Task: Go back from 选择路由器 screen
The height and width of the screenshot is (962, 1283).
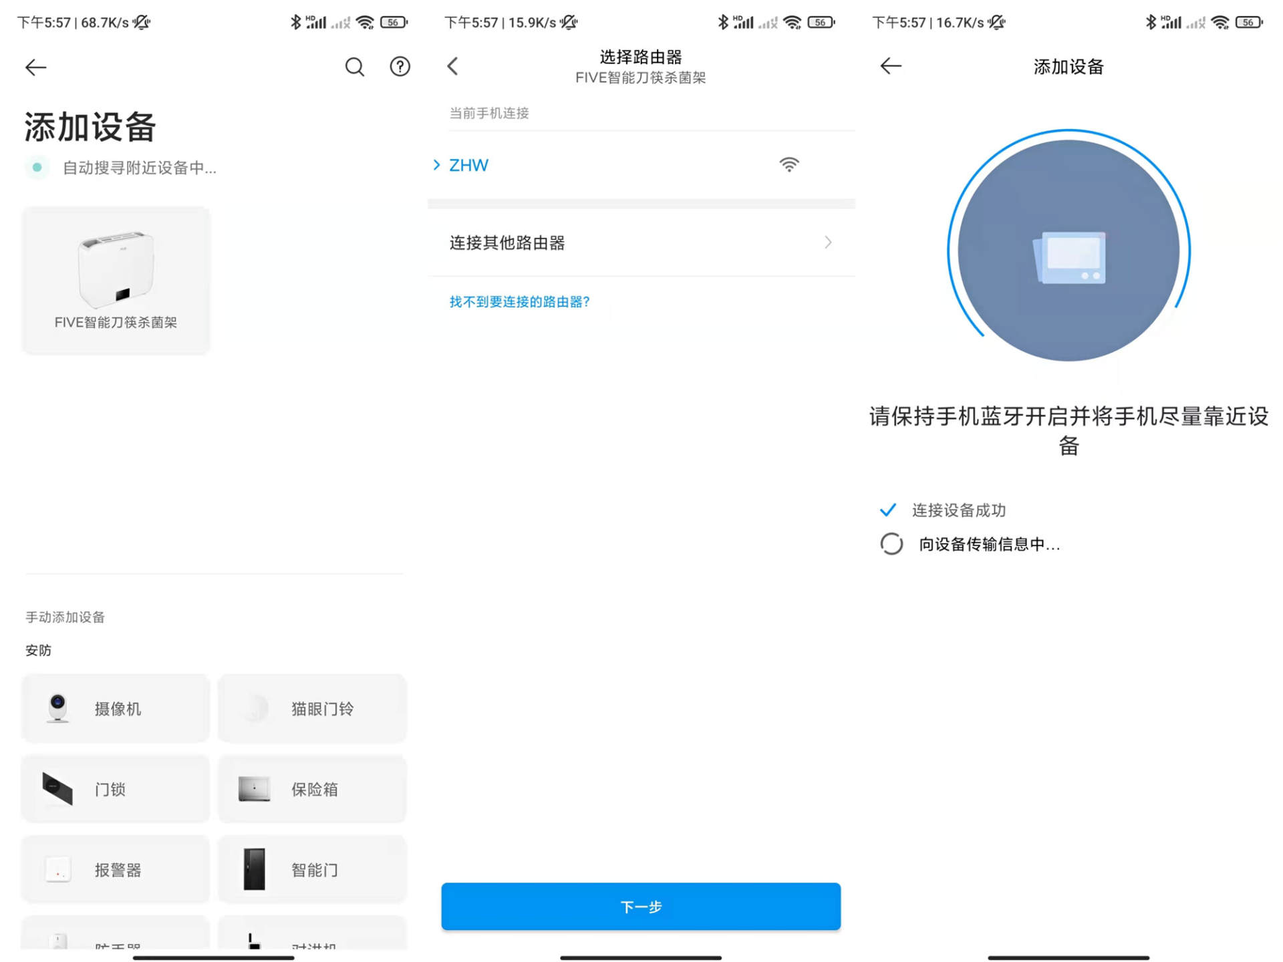Action: pos(452,66)
